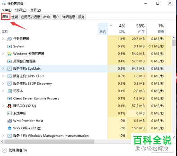This screenshot has height=156, width=177.
Task: Click the Task Manager title bar icon
Action: [x=4, y=4]
